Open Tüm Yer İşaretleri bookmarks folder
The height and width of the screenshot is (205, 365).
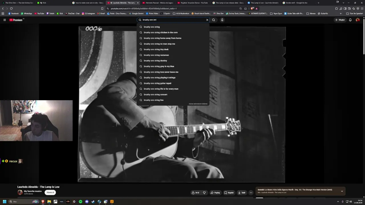coord(355,13)
